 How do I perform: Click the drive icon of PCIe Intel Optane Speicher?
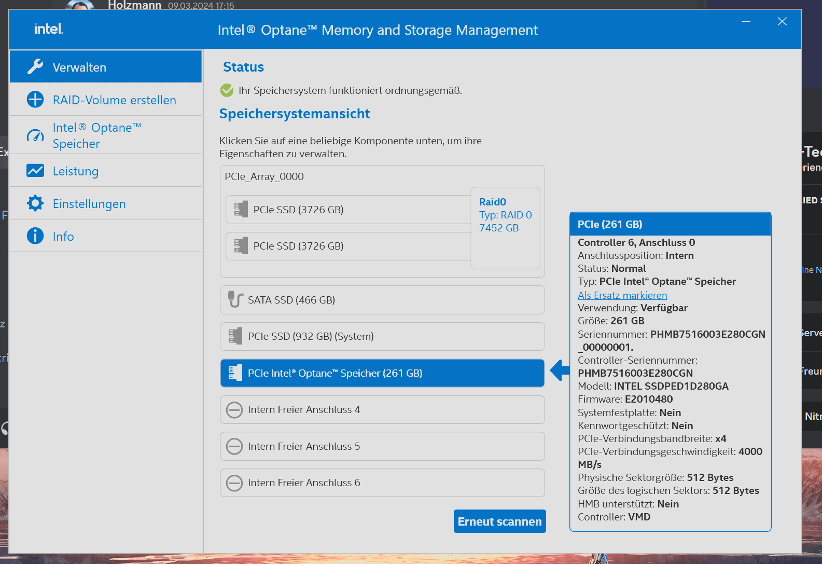click(235, 373)
